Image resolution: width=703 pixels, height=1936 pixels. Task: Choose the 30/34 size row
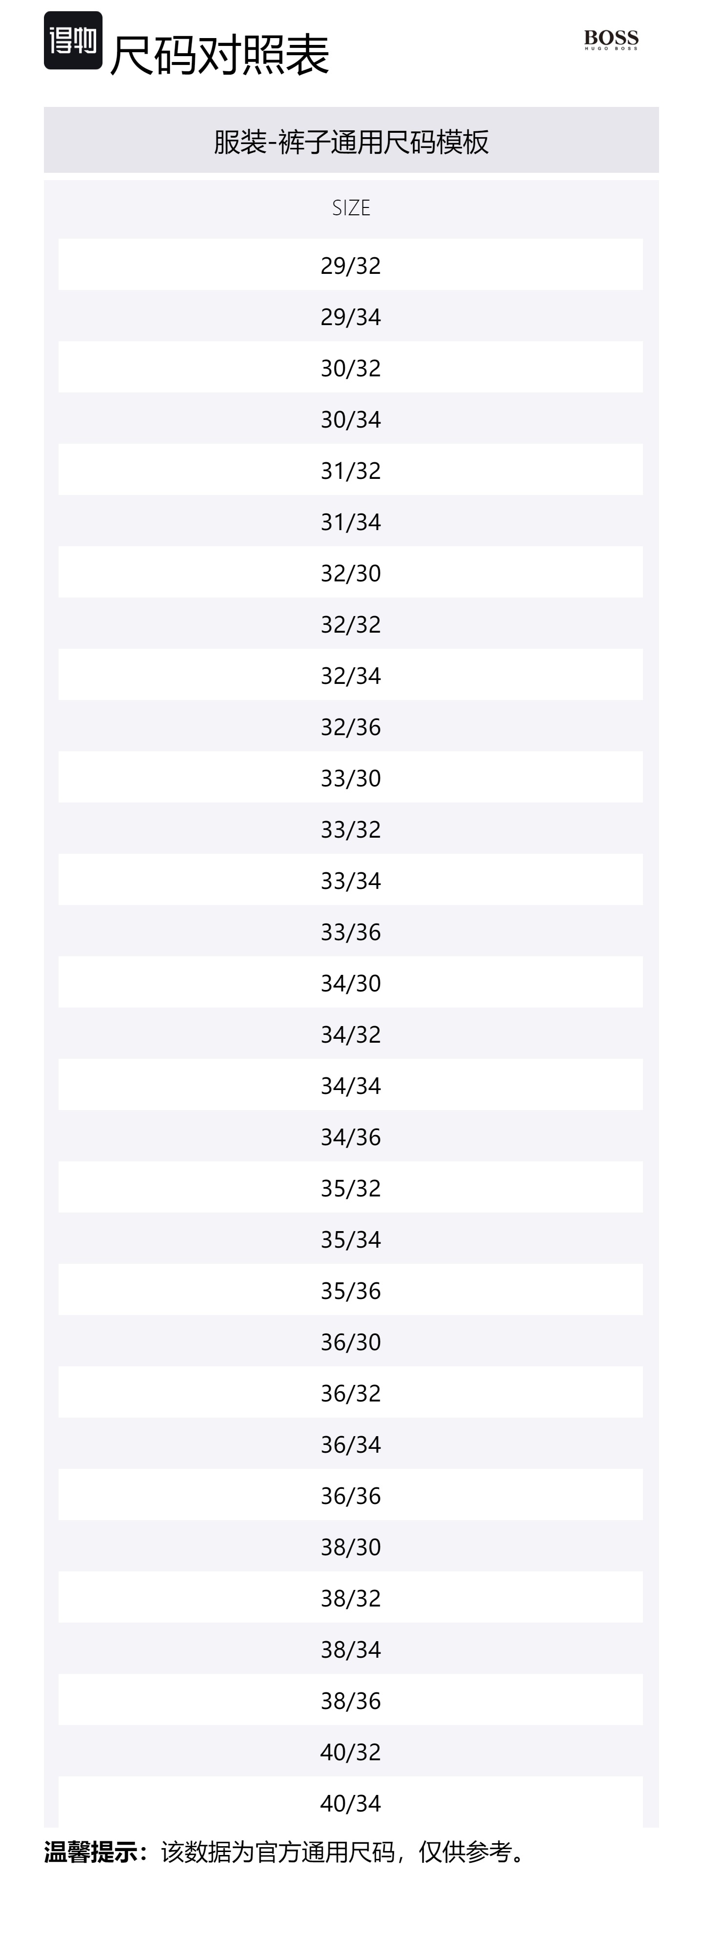(351, 419)
